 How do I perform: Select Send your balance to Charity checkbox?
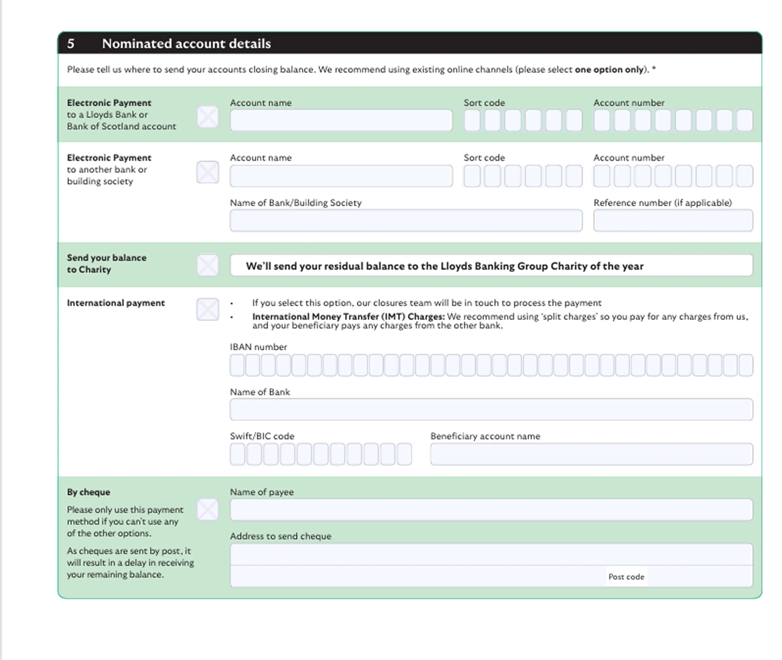tap(208, 265)
